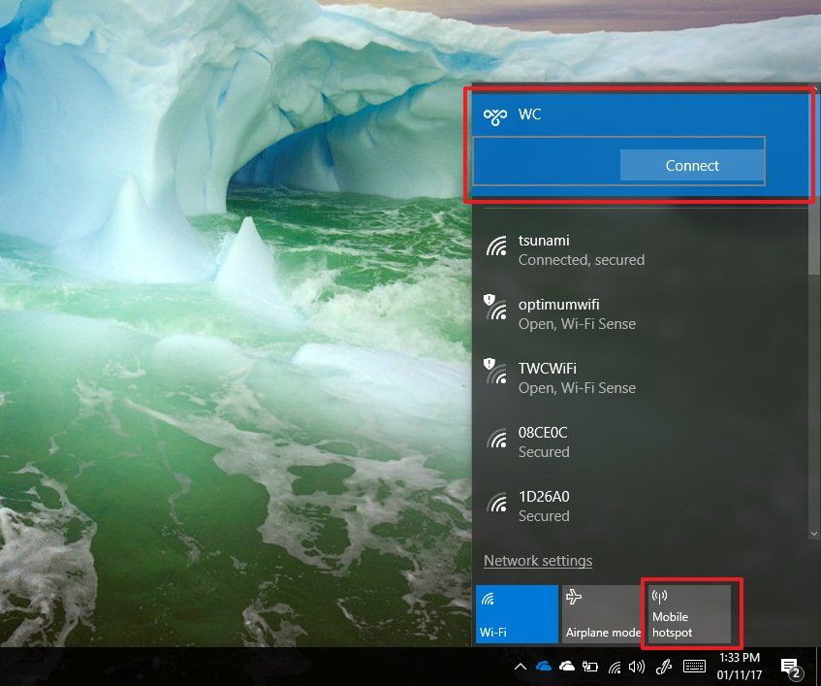Enable Airplane mode
This screenshot has width=821, height=686.
click(x=602, y=613)
